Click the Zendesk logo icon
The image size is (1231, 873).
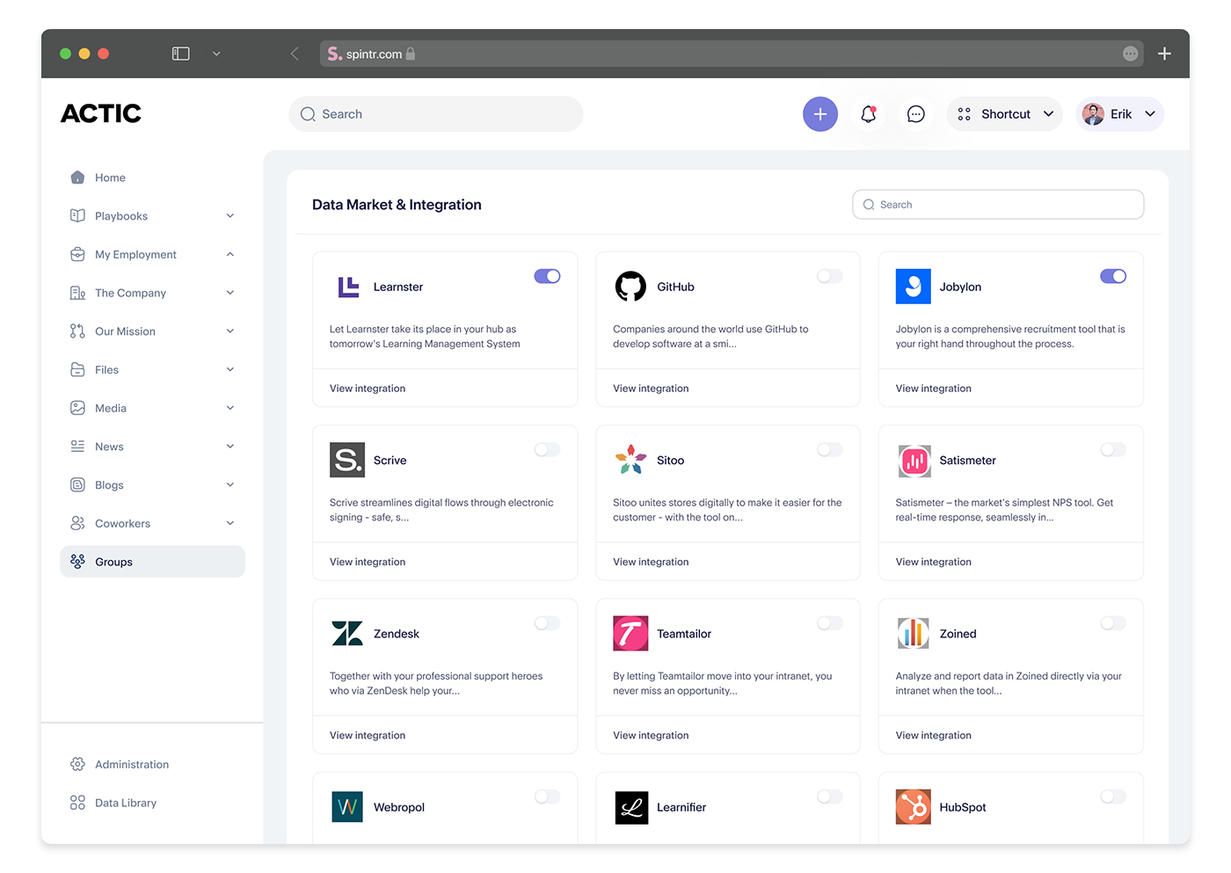tap(347, 634)
